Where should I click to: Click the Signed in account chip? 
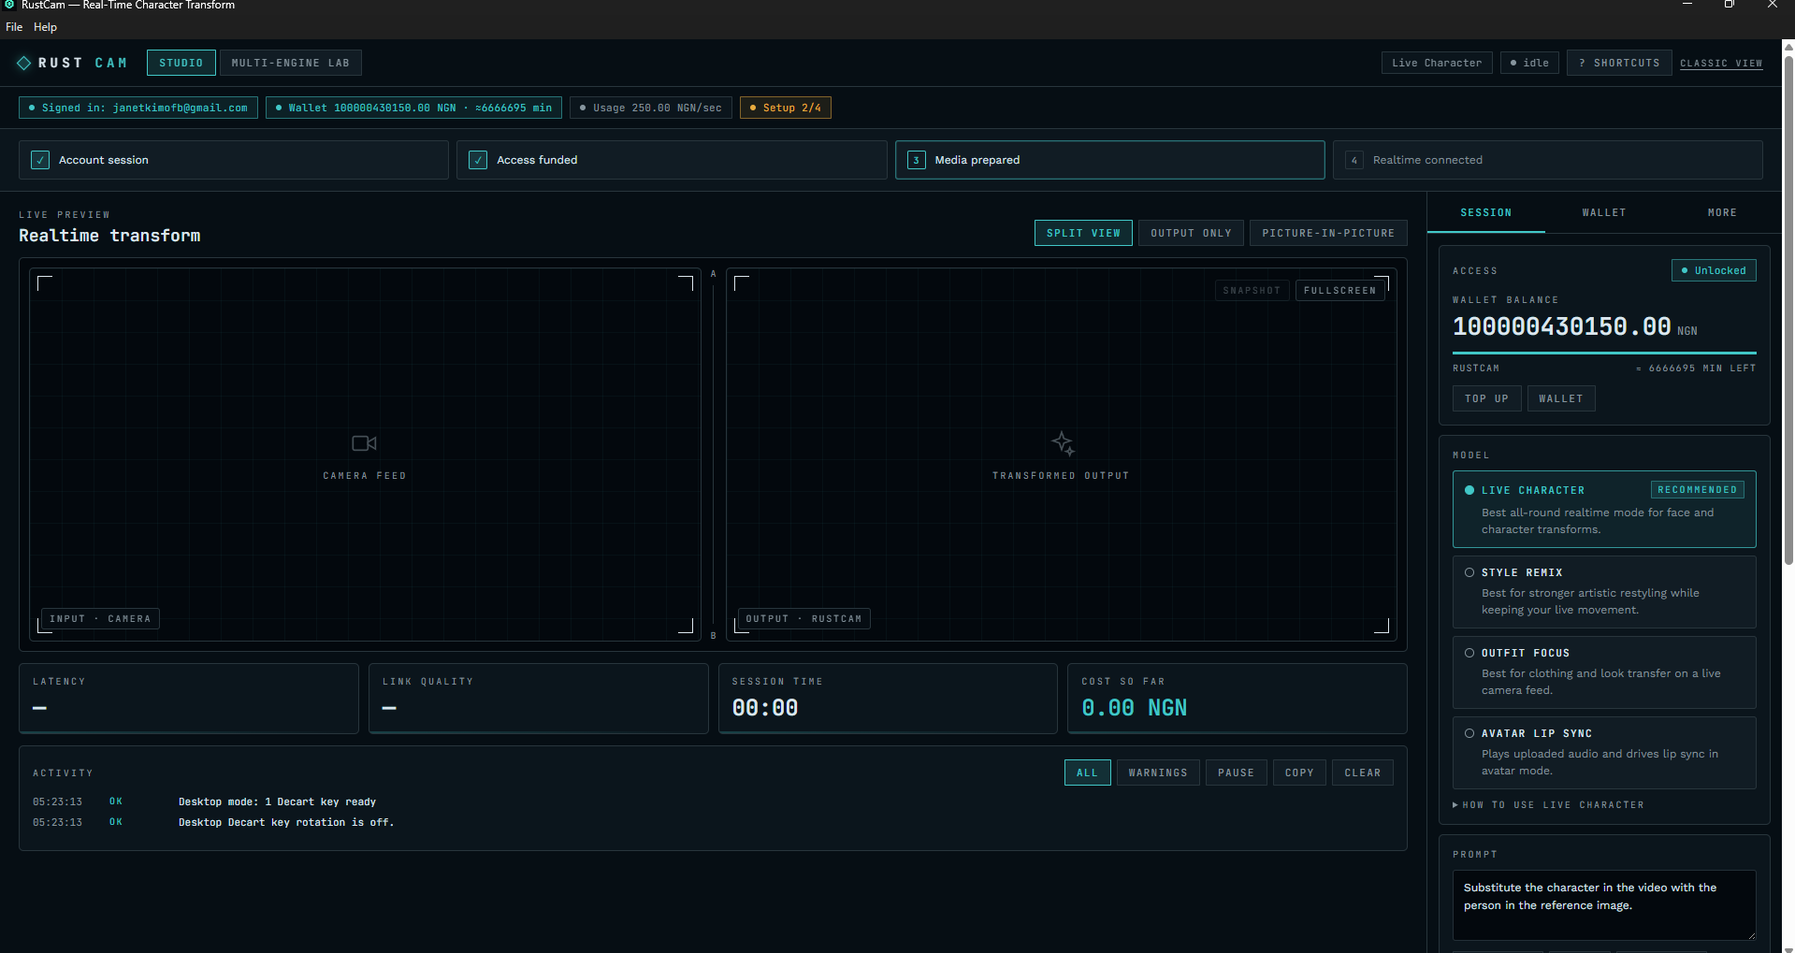pyautogui.click(x=138, y=108)
